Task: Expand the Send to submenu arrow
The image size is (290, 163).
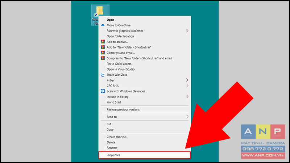Action: [x=187, y=117]
